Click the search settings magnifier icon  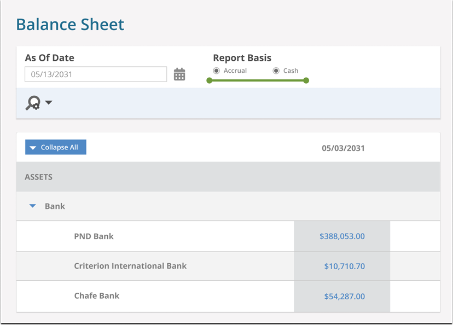pyautogui.click(x=33, y=103)
